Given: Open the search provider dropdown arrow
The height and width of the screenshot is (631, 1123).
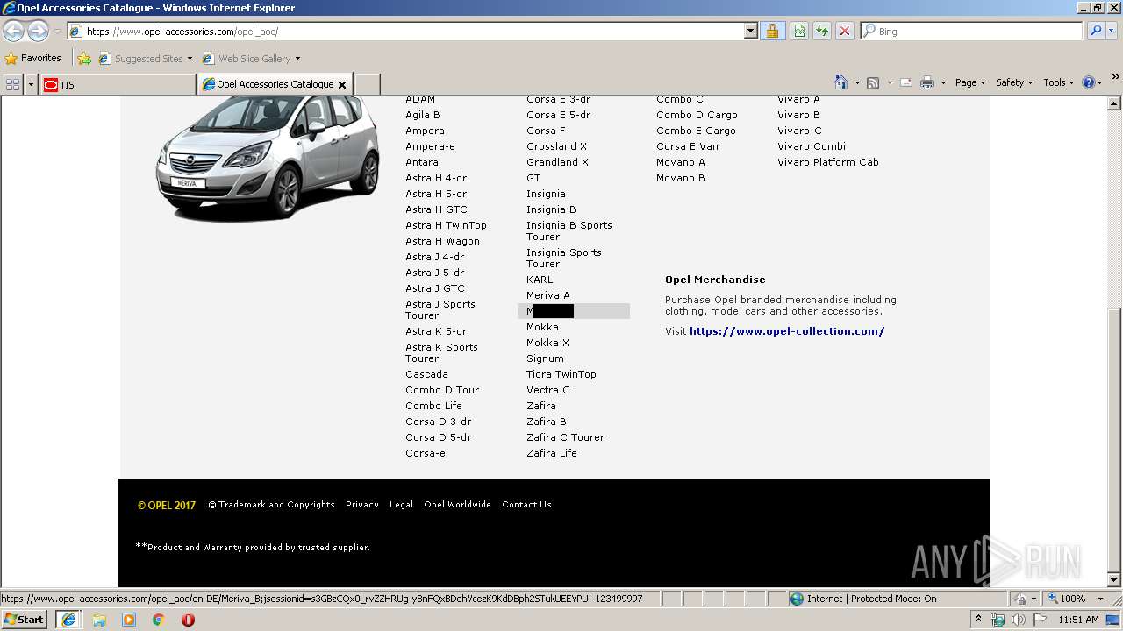Looking at the screenshot, I should point(1113,31).
